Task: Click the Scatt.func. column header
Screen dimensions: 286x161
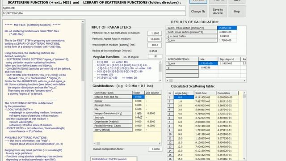Action: tap(205, 93)
